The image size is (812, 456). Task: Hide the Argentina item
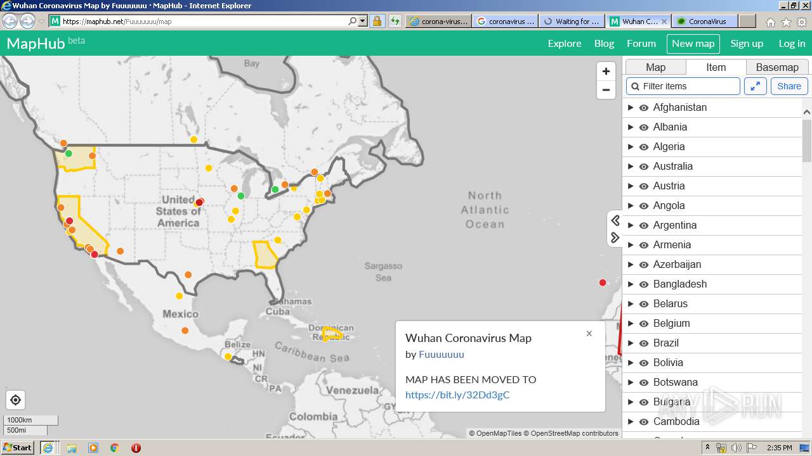[x=644, y=225]
